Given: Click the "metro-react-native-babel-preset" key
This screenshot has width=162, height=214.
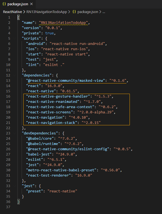Looking at the screenshot, I should [61, 170].
